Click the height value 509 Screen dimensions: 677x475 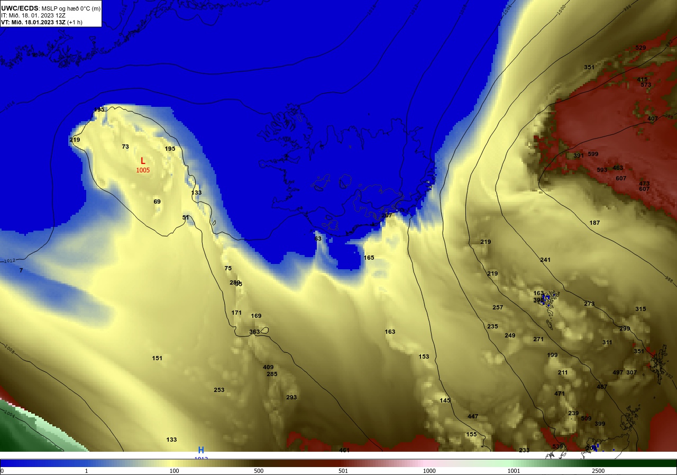pos(586,419)
